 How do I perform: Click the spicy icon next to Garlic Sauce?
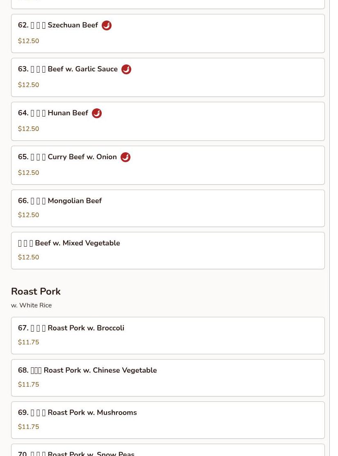[x=126, y=69]
